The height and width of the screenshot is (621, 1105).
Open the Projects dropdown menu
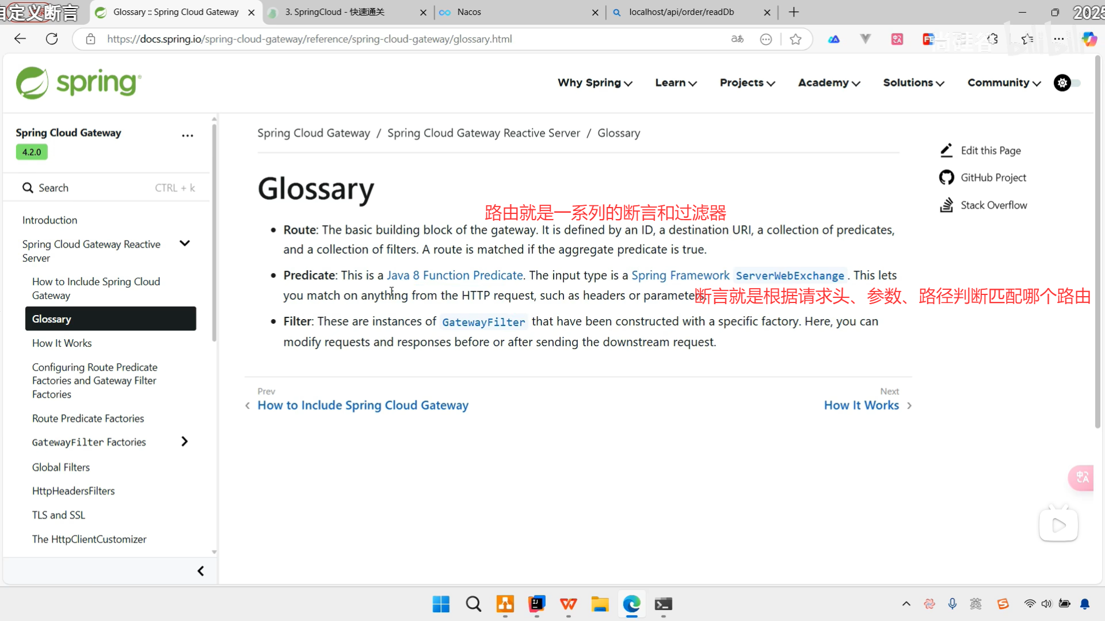click(747, 83)
